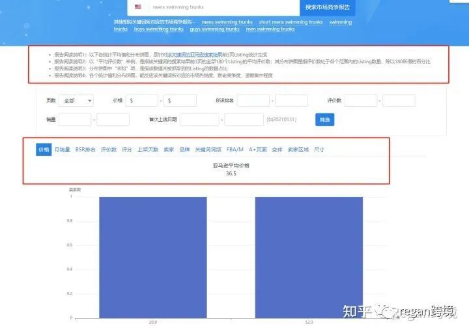This screenshot has width=469, height=333.
Task: Click the maximum 价格 input field
Action: [x=180, y=100]
